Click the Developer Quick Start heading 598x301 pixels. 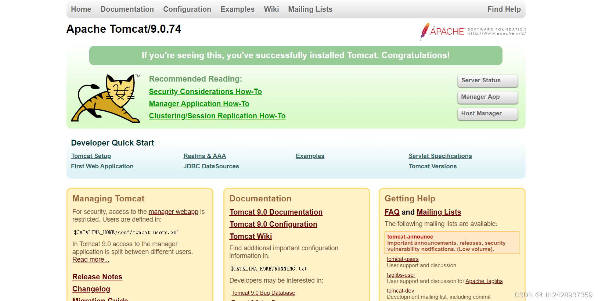[x=112, y=143]
